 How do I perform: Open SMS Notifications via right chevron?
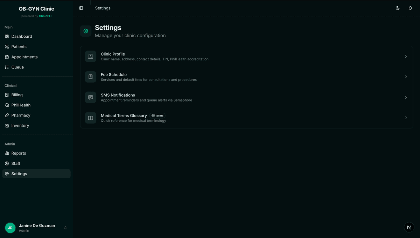(406, 97)
